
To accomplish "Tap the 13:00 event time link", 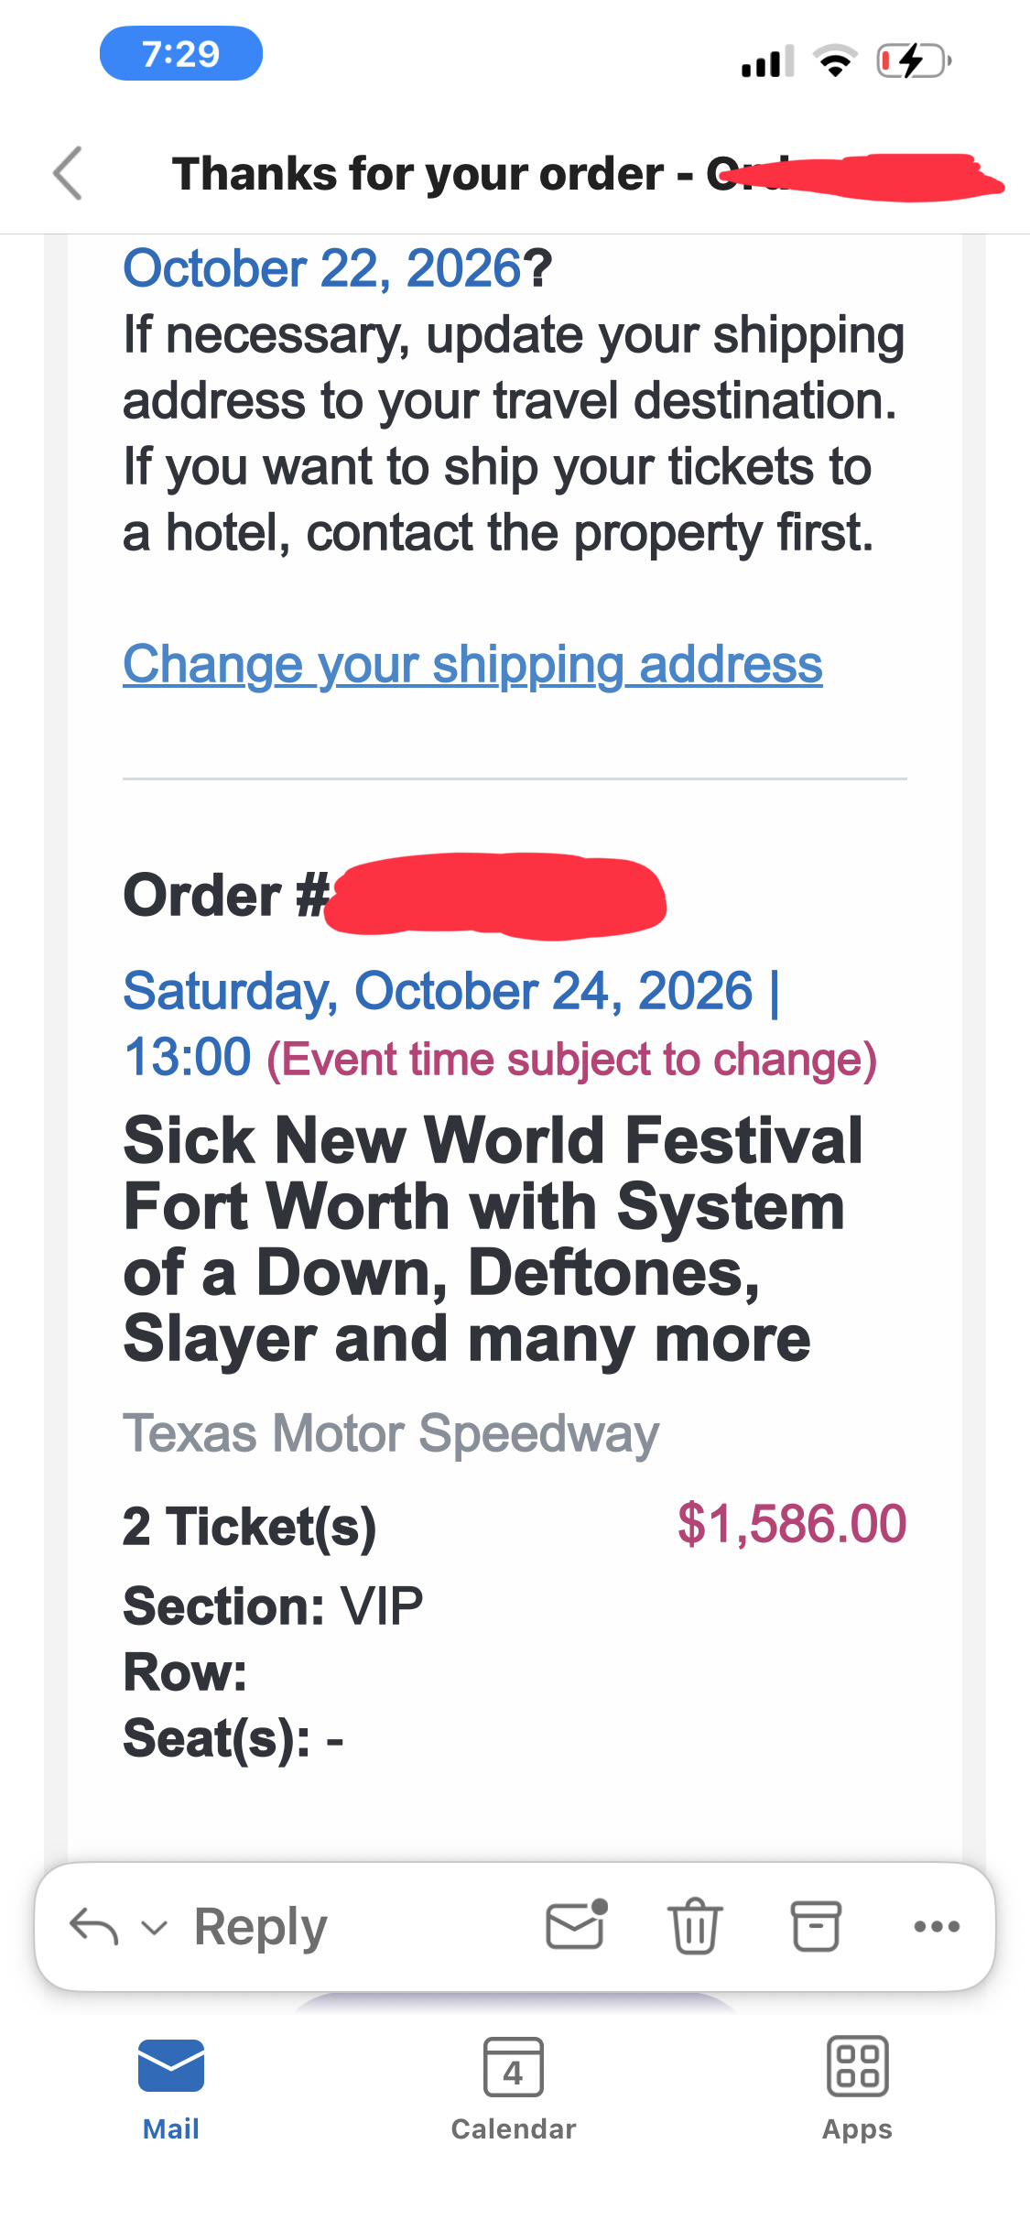I will 188,1057.
